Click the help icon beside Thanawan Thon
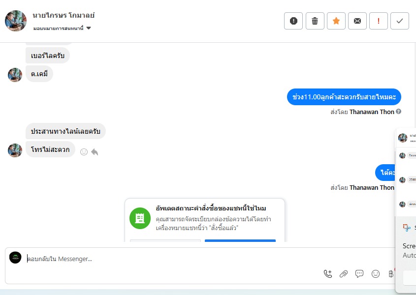 click(x=398, y=112)
